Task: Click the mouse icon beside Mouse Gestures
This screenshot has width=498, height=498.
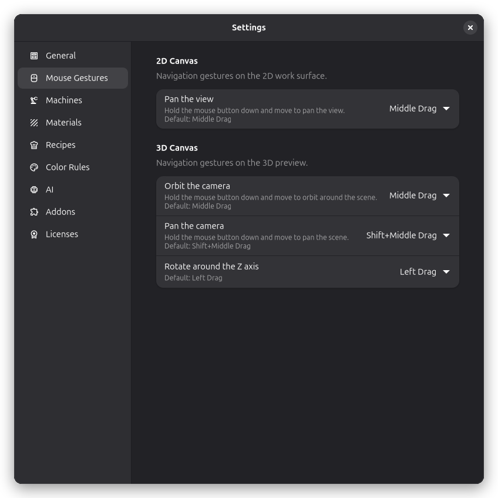Action: pyautogui.click(x=34, y=78)
